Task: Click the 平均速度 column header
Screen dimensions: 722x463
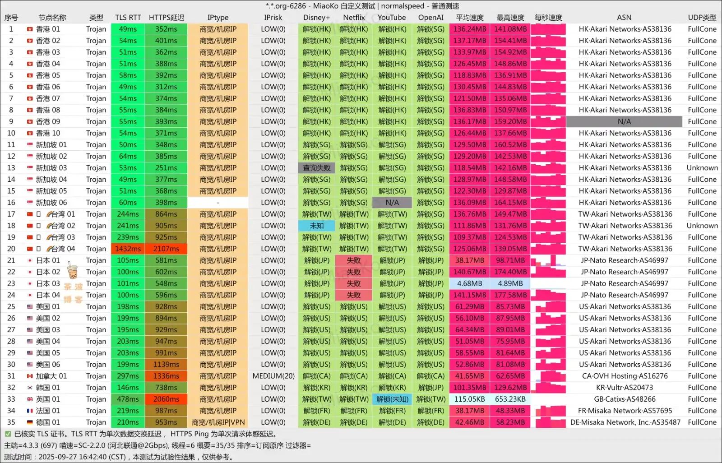Action: coord(469,18)
